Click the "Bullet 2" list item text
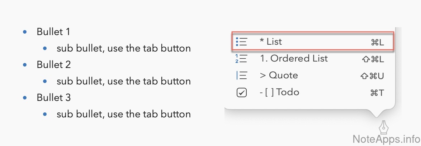Screen dimensions: 421x146 [54, 65]
